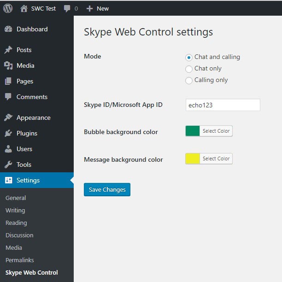Click the plus icon next to New
The width and height of the screenshot is (282, 282).
[89, 8]
